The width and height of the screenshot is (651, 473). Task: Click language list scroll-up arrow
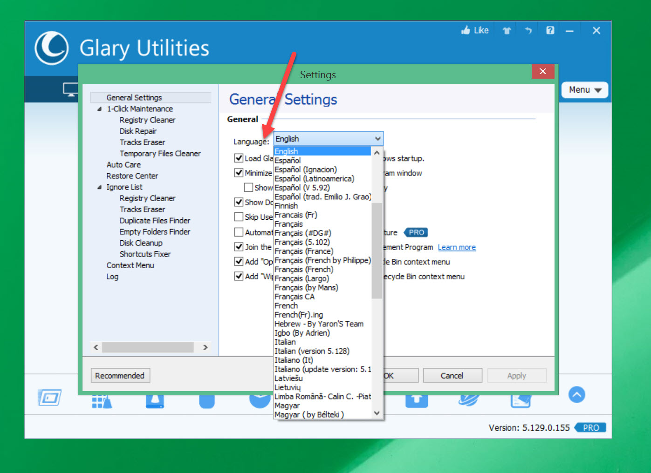377,152
